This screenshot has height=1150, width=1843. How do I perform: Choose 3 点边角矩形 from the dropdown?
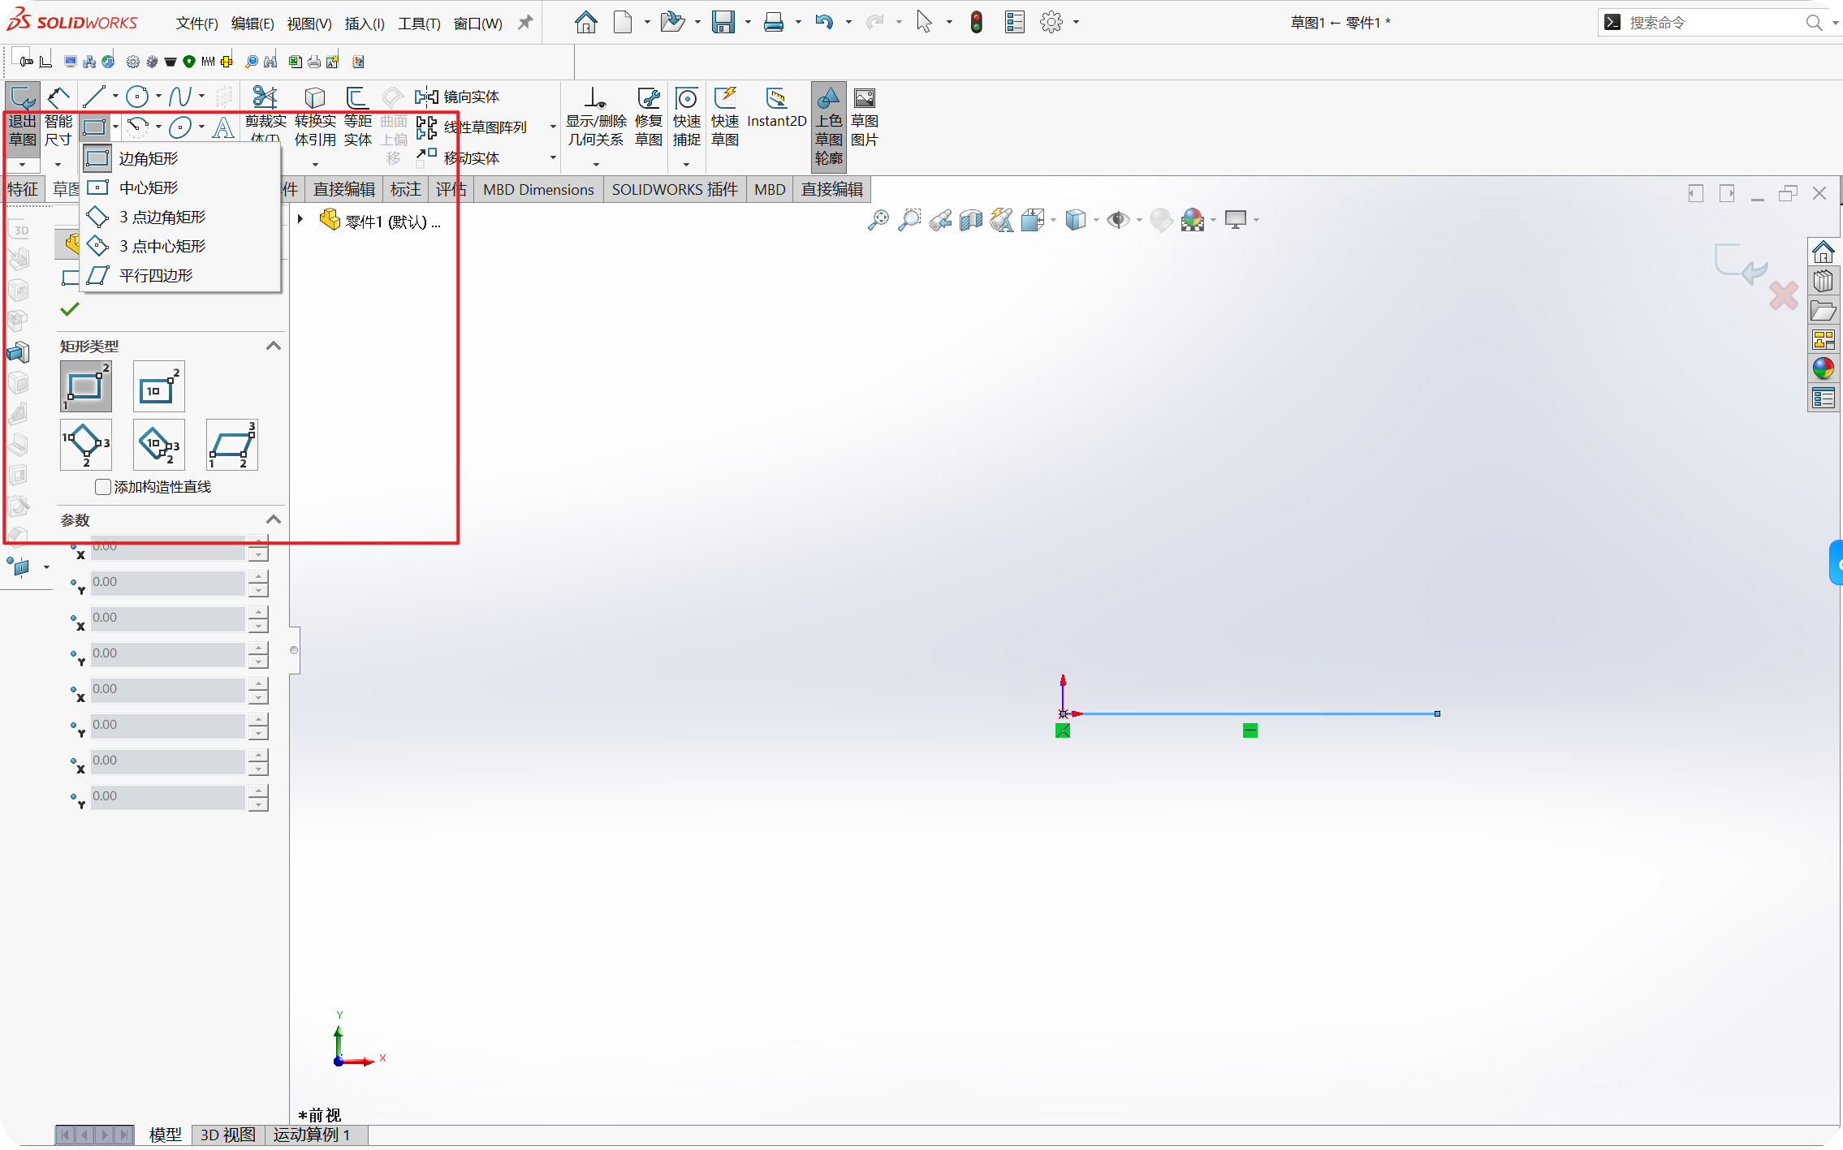click(162, 218)
